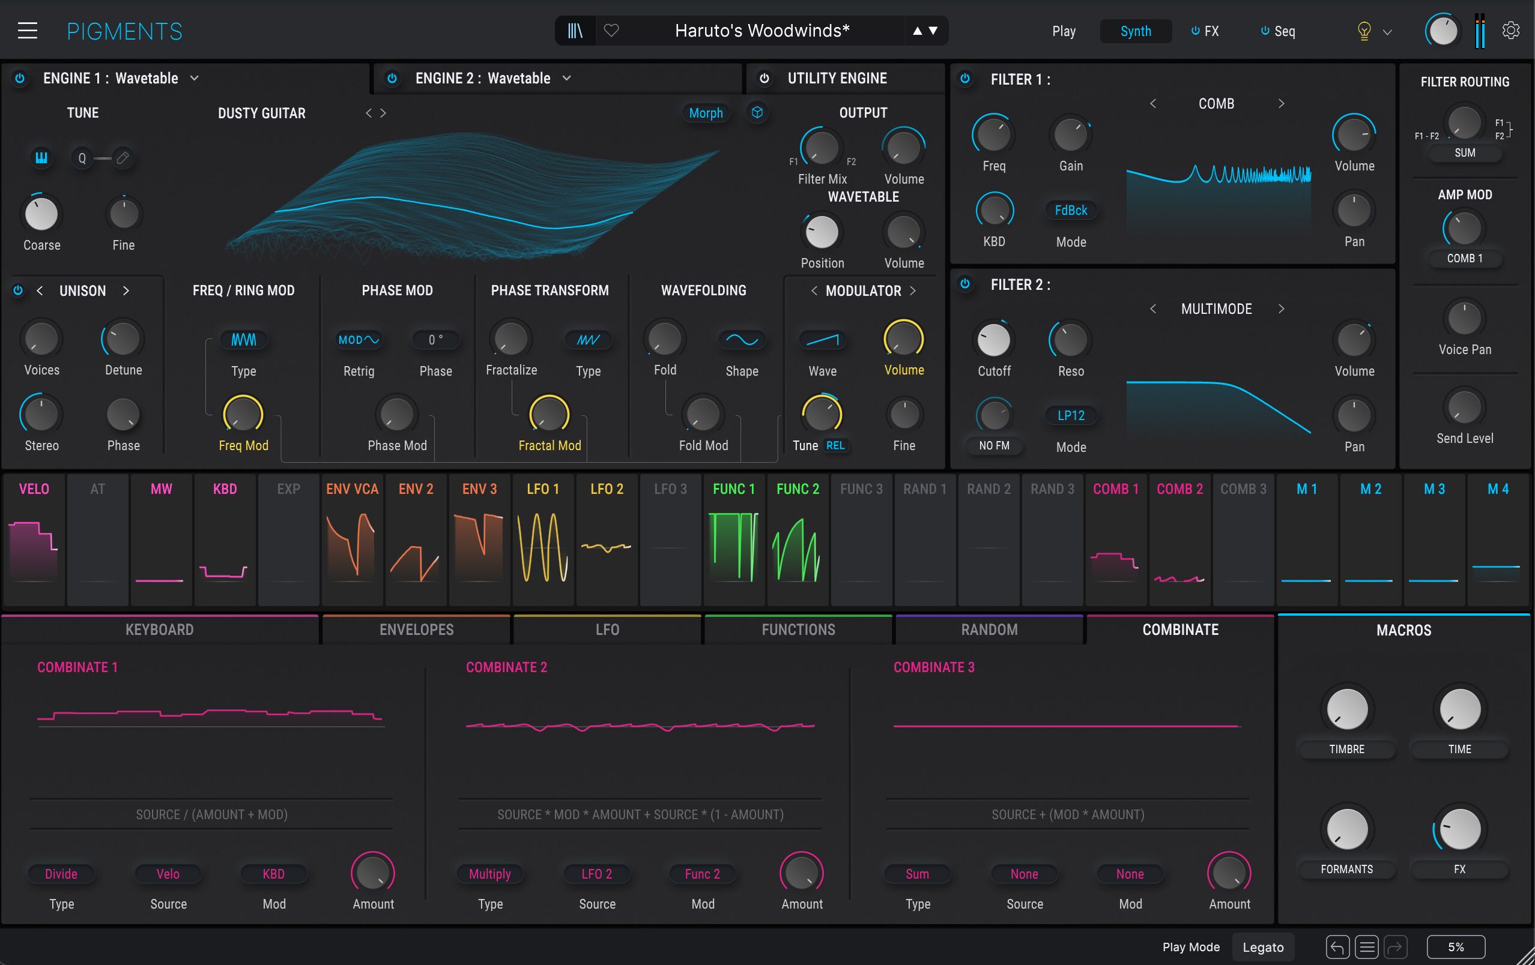Toggle Filter 2 power button

[965, 283]
